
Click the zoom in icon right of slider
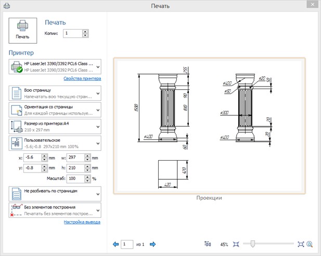[300, 243]
